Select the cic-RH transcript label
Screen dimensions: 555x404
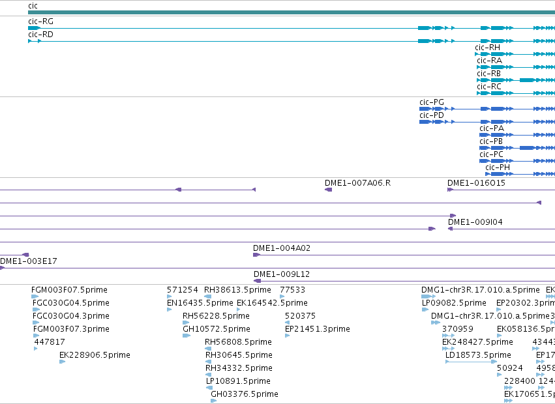487,48
